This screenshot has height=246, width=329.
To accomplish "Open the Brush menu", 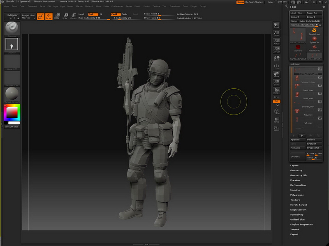I will tap(14, 6).
